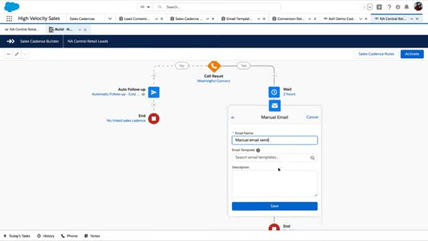Open the global actions plus icon
Image resolution: width=428 pixels, height=241 pixels.
pyautogui.click(x=379, y=7)
